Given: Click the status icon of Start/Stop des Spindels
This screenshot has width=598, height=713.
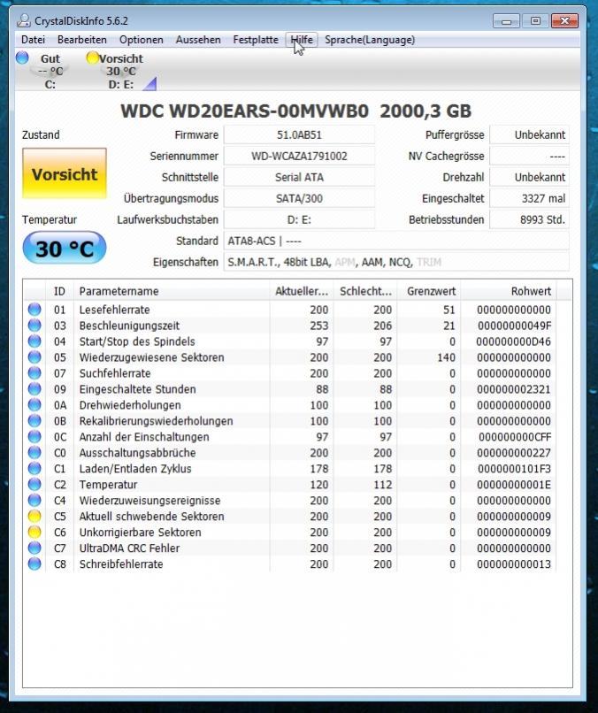Looking at the screenshot, I should (34, 341).
